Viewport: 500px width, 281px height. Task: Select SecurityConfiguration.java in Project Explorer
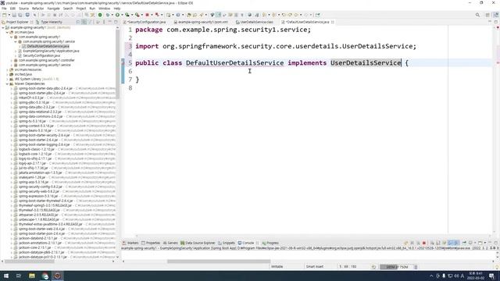pos(41,55)
